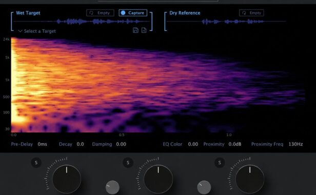This screenshot has height=195, width=316.
Task: Click the load target file icon
Action: 144,30
